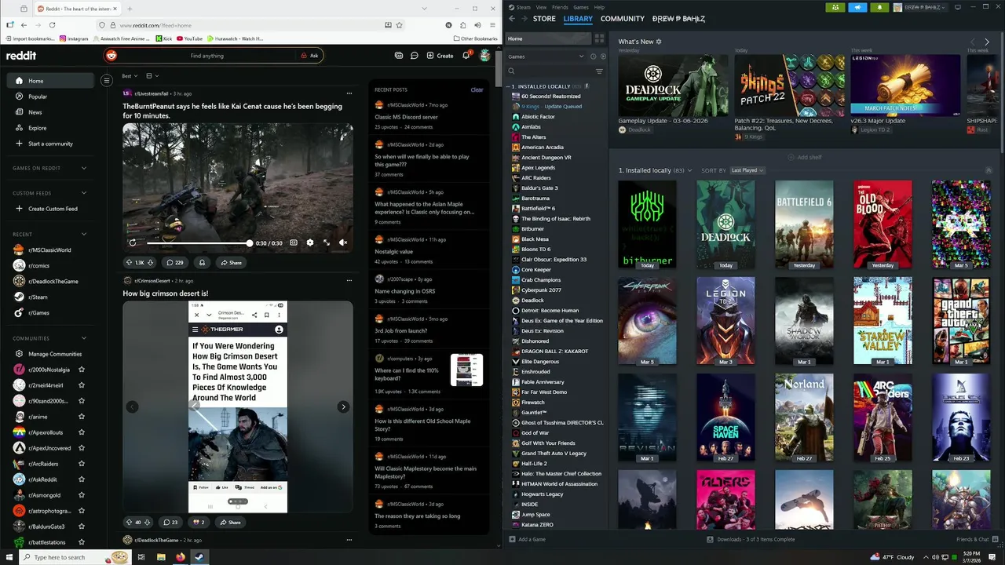This screenshot has height=565, width=1005.
Task: Favorite r/anime with its star
Action: (x=82, y=417)
